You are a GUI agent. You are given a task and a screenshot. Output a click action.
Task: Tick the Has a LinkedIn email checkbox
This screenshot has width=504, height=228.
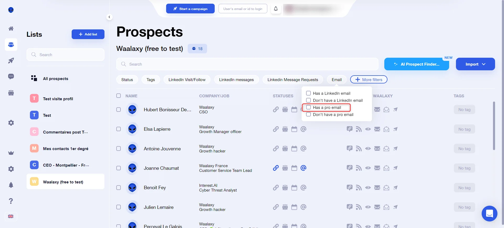coord(308,93)
